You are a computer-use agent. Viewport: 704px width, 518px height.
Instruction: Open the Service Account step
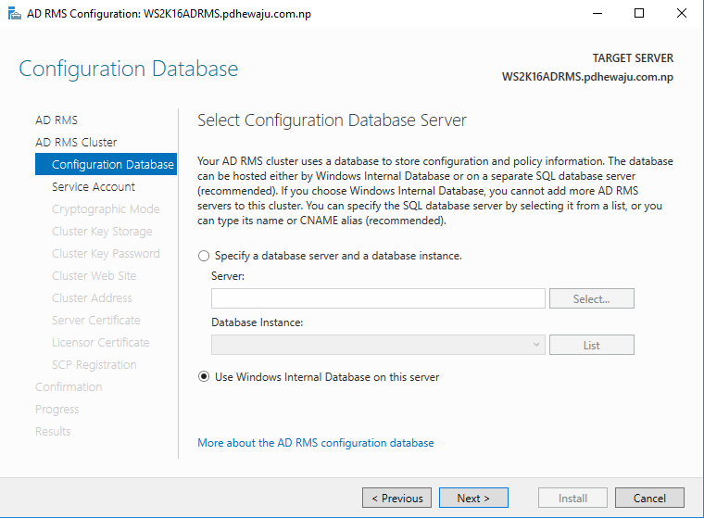click(94, 187)
